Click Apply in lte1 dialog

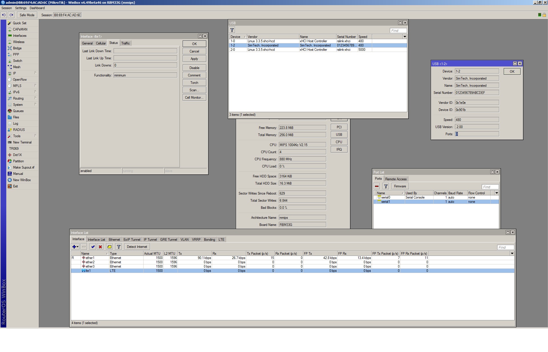tap(194, 59)
